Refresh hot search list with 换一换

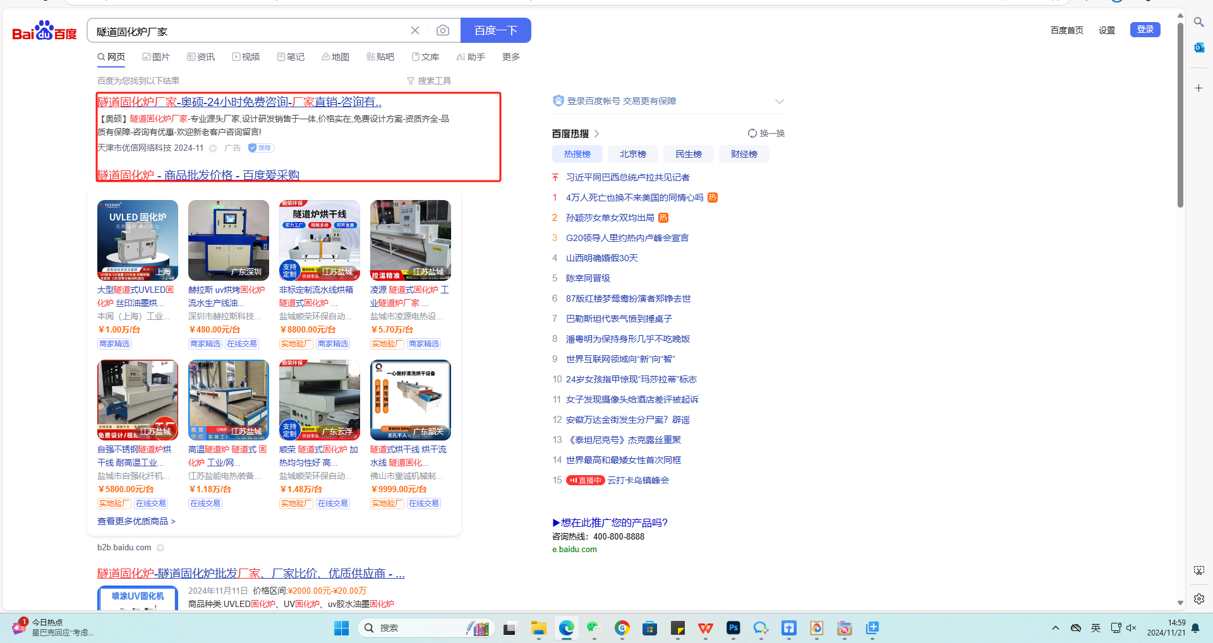coord(766,133)
